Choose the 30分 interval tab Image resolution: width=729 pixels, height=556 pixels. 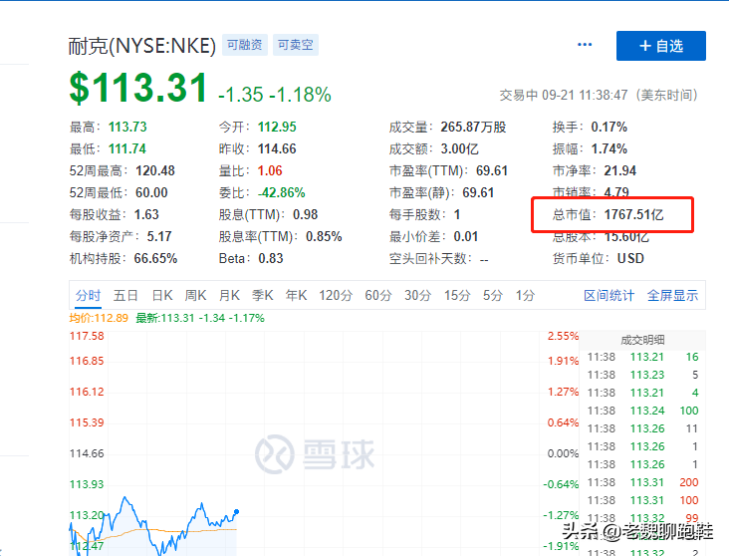point(417,295)
